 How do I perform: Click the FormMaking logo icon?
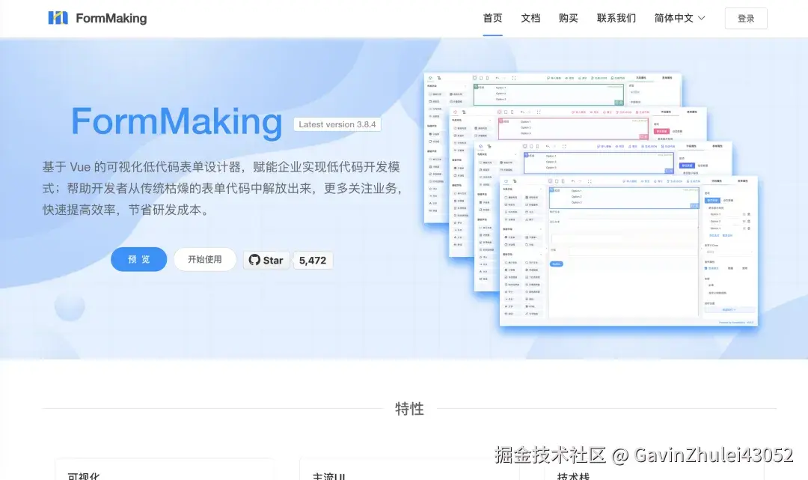pyautogui.click(x=58, y=18)
